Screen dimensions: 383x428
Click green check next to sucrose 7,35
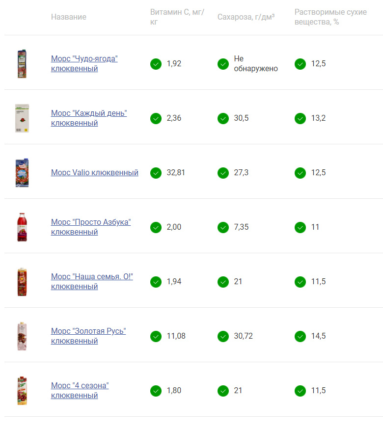[x=223, y=227]
